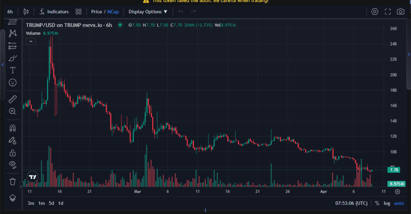The height and width of the screenshot is (214, 411).
Task: Lock all drawing tools
Action: pos(12,153)
